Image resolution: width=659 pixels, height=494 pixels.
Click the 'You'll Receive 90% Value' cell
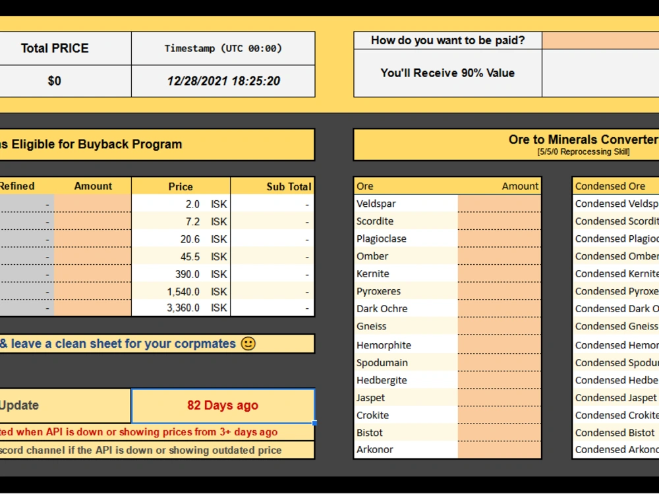pyautogui.click(x=447, y=73)
